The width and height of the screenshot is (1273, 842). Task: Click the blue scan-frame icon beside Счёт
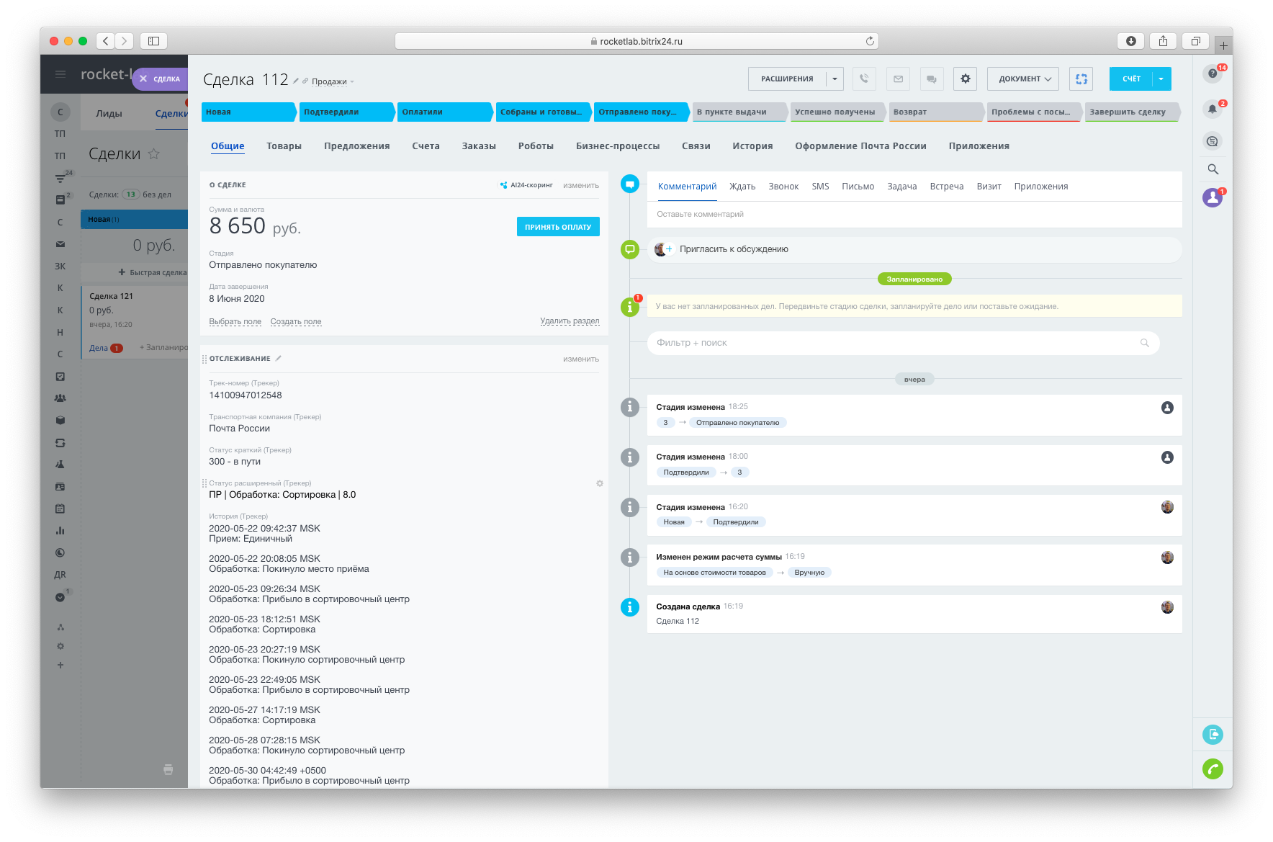pyautogui.click(x=1081, y=79)
